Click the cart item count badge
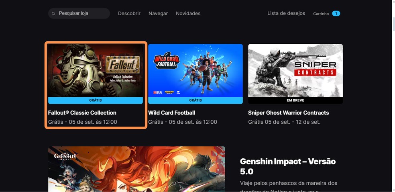The image size is (395, 192). [336, 13]
